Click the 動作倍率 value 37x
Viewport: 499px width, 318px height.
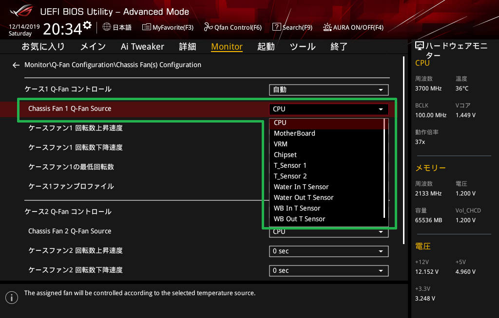point(420,142)
